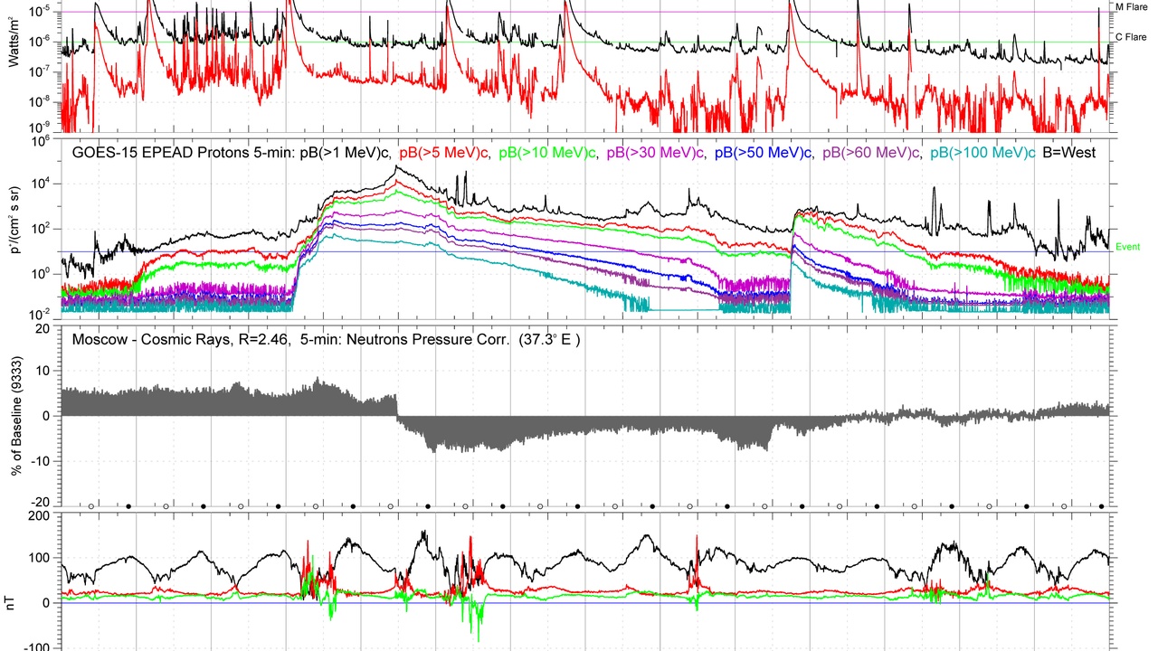Click the rightmost filled circle marker
Screen dimensions: 1158x651
click(1101, 506)
